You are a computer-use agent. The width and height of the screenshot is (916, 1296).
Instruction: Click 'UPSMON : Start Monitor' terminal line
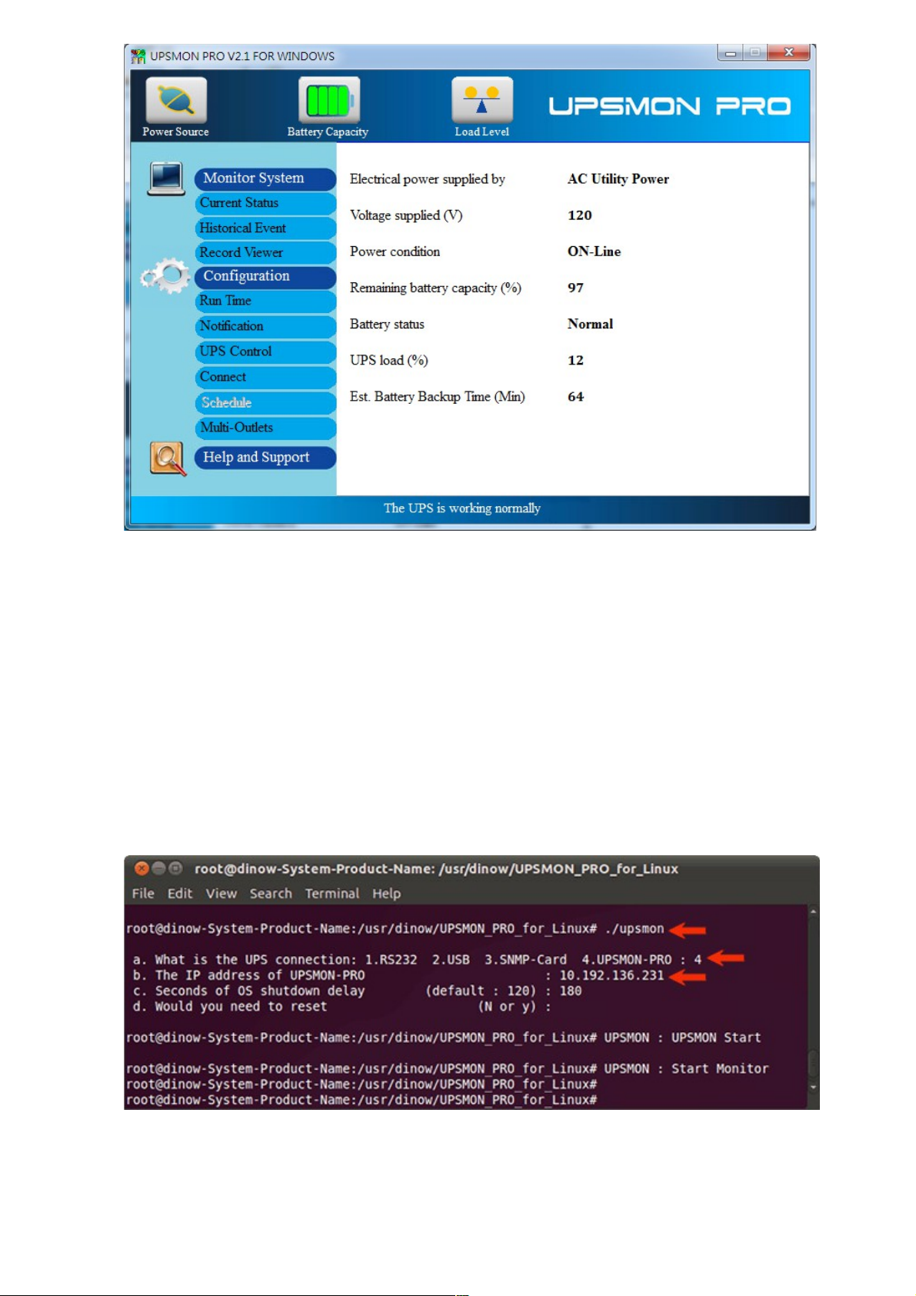pos(686,1068)
